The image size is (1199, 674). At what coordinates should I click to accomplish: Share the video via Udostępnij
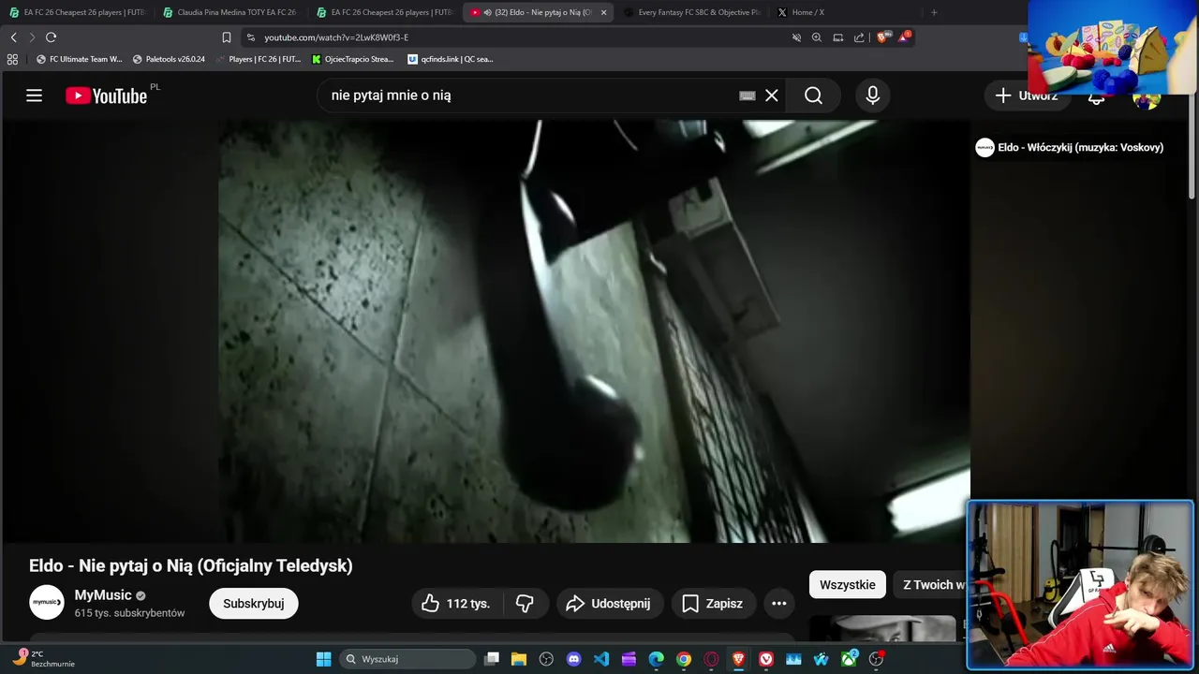(610, 604)
